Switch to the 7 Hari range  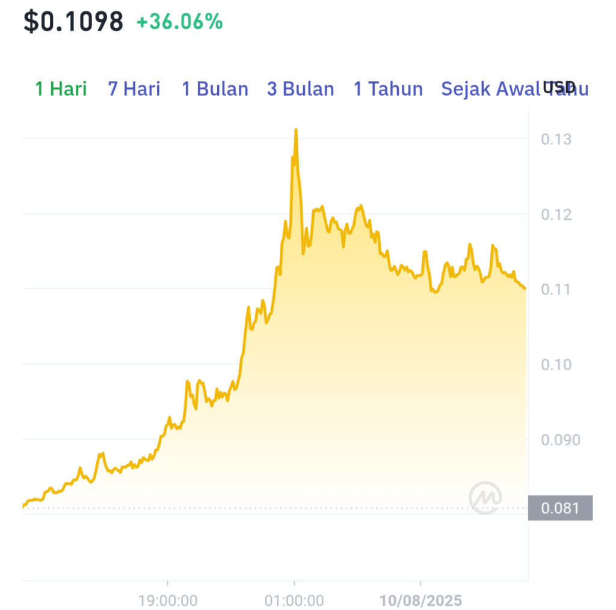pyautogui.click(x=134, y=89)
